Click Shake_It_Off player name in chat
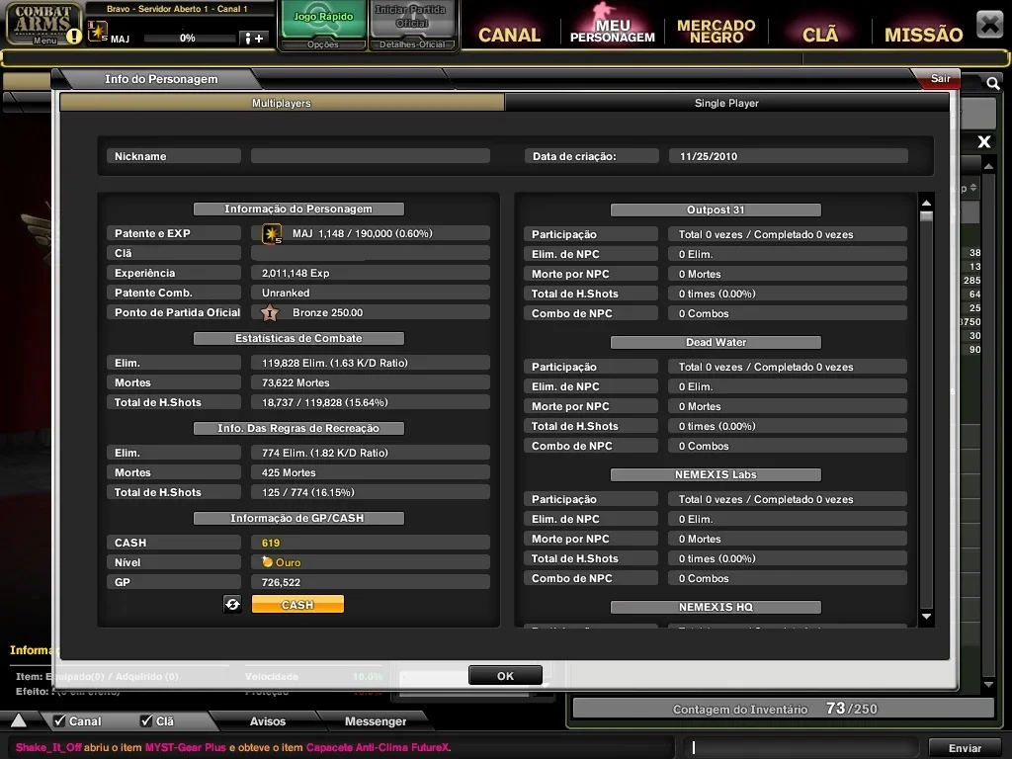 48,747
